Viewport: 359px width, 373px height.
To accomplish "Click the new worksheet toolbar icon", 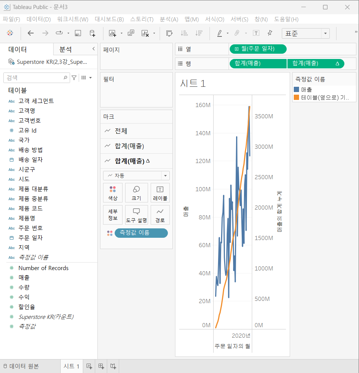I will tap(112, 33).
